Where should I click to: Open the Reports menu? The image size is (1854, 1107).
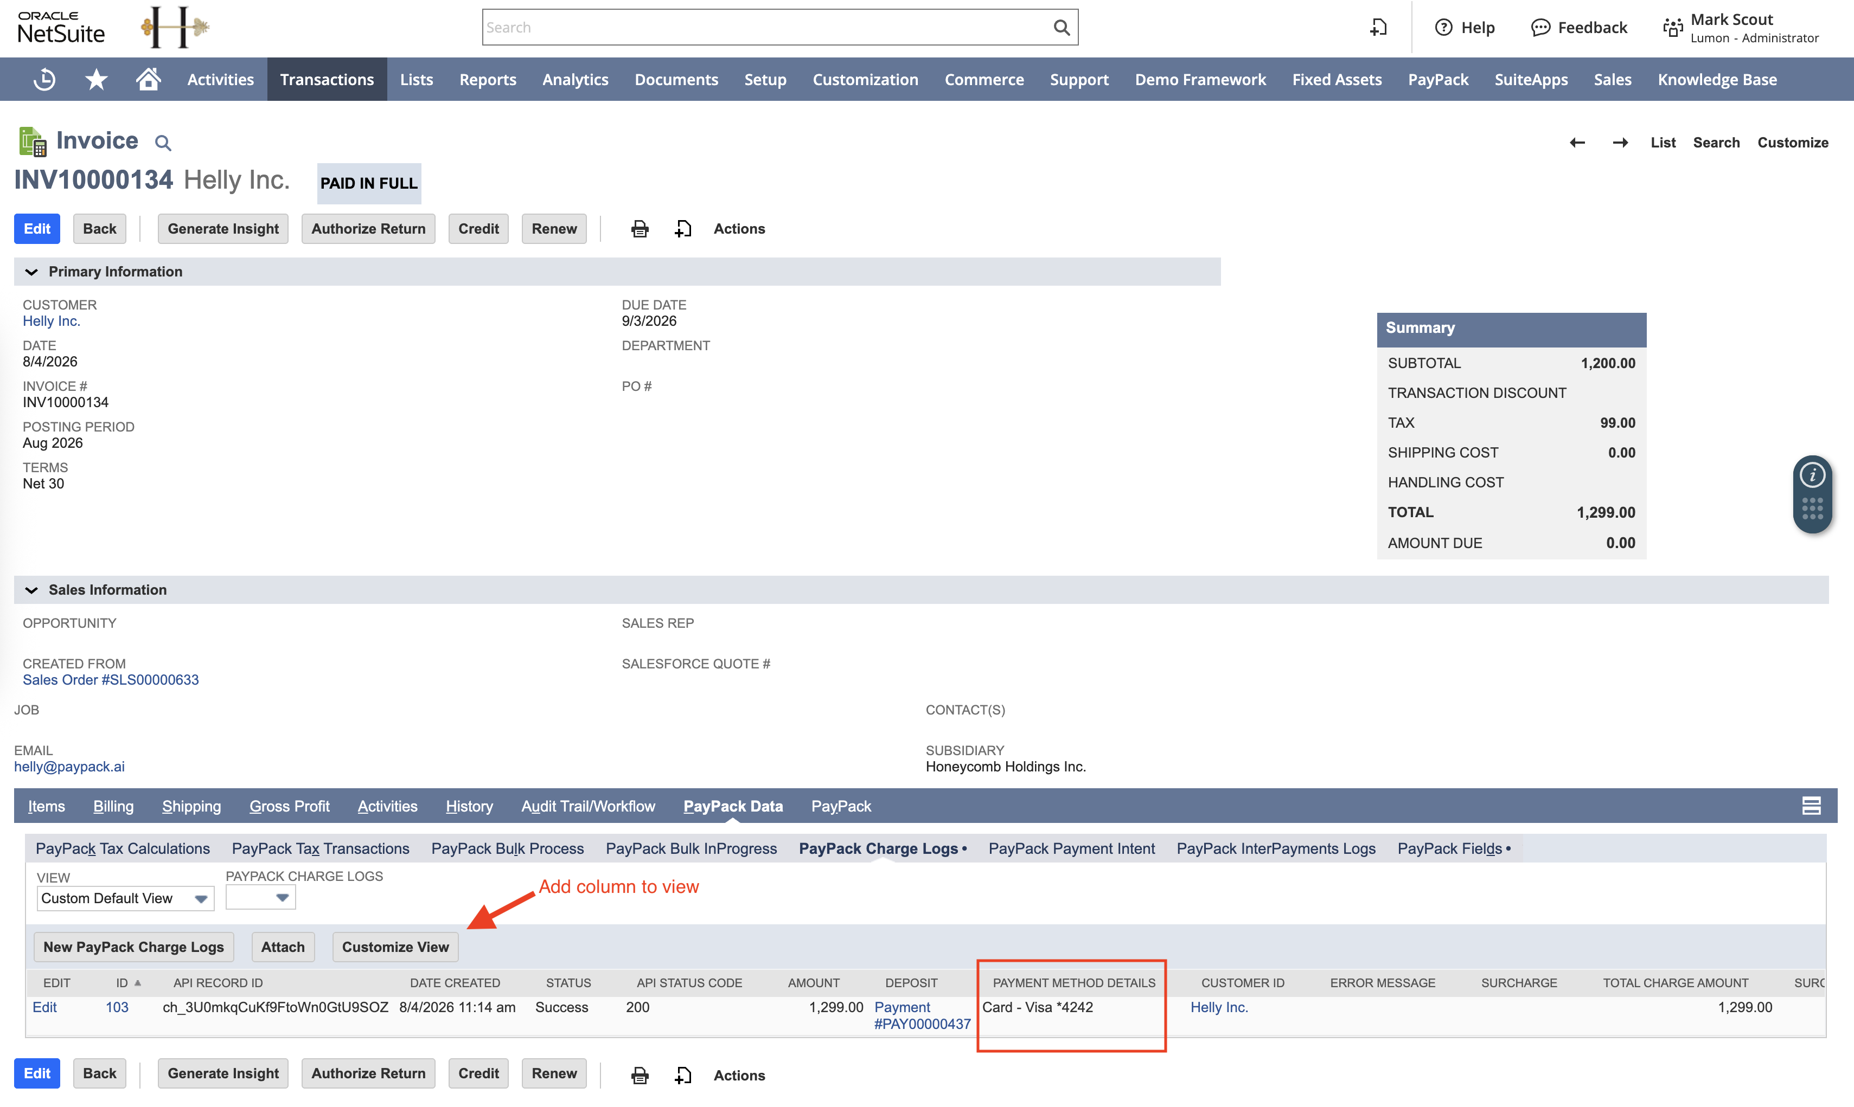tap(488, 79)
